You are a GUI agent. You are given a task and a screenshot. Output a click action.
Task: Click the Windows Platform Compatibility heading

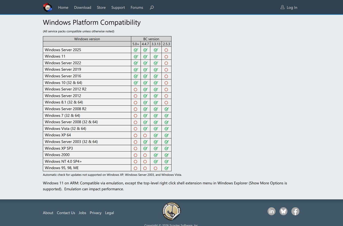[92, 23]
